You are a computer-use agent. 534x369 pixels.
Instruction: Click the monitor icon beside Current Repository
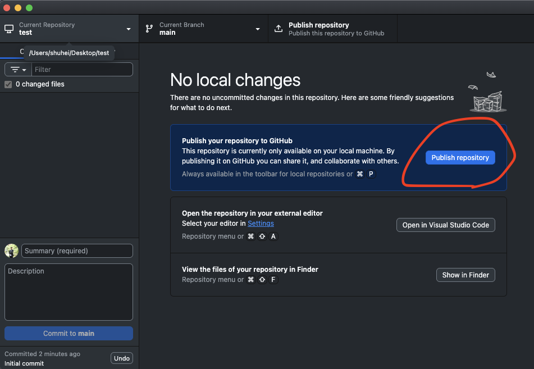(x=9, y=29)
